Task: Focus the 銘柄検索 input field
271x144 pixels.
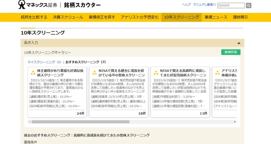Action: pos(231,5)
